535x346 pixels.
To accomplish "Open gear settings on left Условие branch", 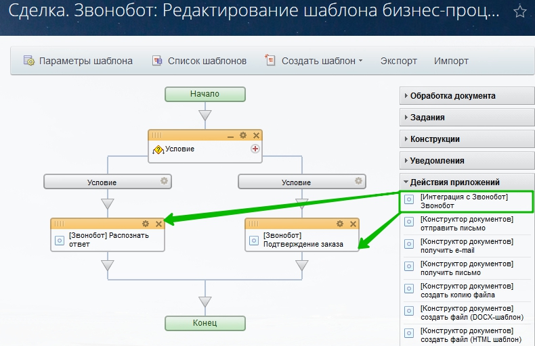I will tap(163, 181).
